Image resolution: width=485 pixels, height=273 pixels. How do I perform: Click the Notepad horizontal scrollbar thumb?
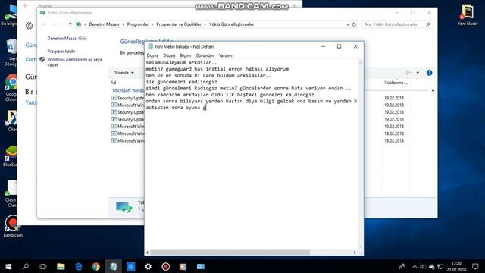pyautogui.click(x=230, y=253)
